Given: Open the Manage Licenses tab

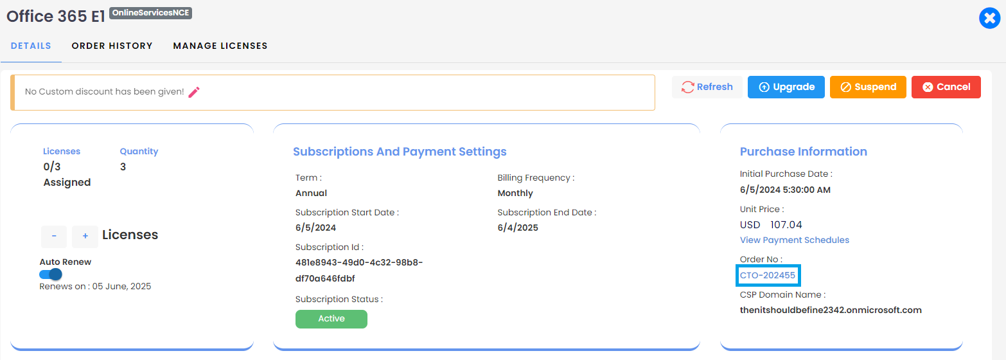Looking at the screenshot, I should [x=220, y=46].
